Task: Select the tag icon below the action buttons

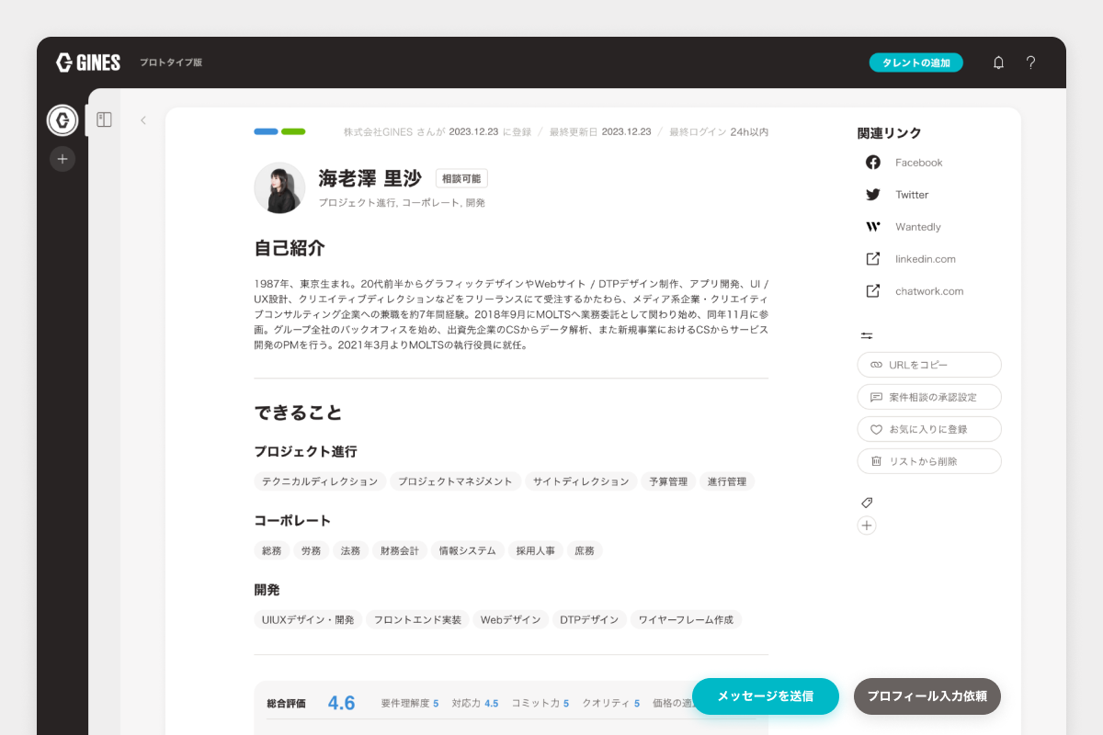Action: (865, 502)
